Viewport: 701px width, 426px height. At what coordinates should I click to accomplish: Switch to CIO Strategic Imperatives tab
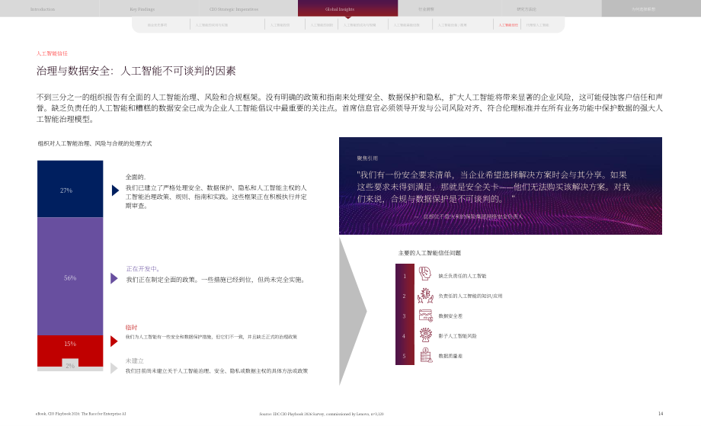[x=234, y=9]
